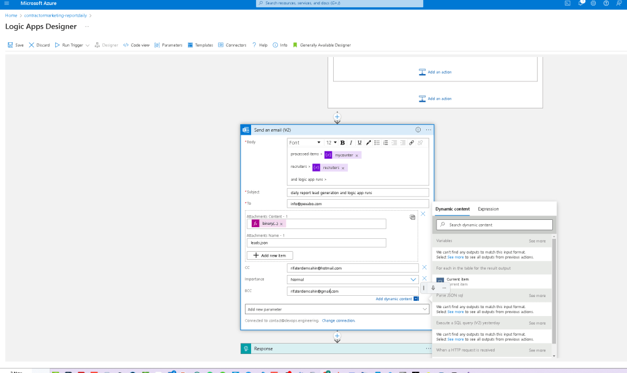This screenshot has width=627, height=373.
Task: Click the Azure search resources box
Action: [339, 3]
